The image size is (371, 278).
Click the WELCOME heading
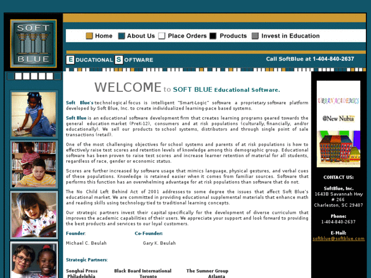coord(128,87)
